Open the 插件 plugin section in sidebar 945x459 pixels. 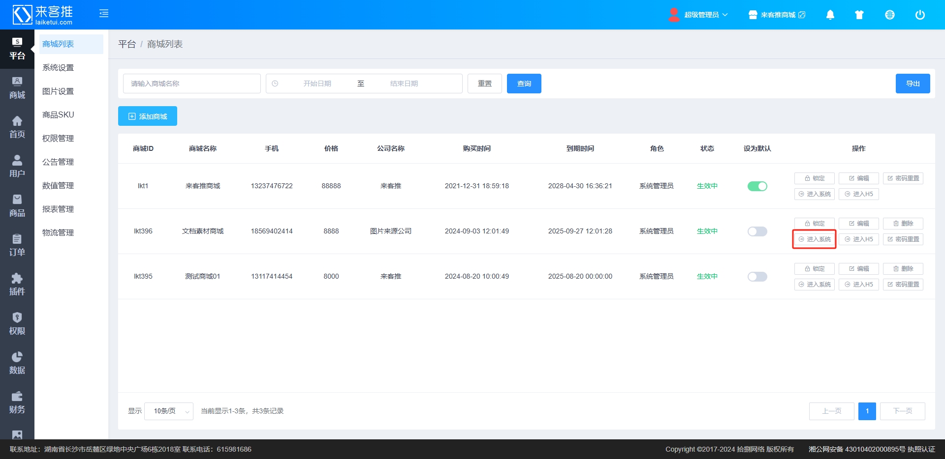(17, 285)
